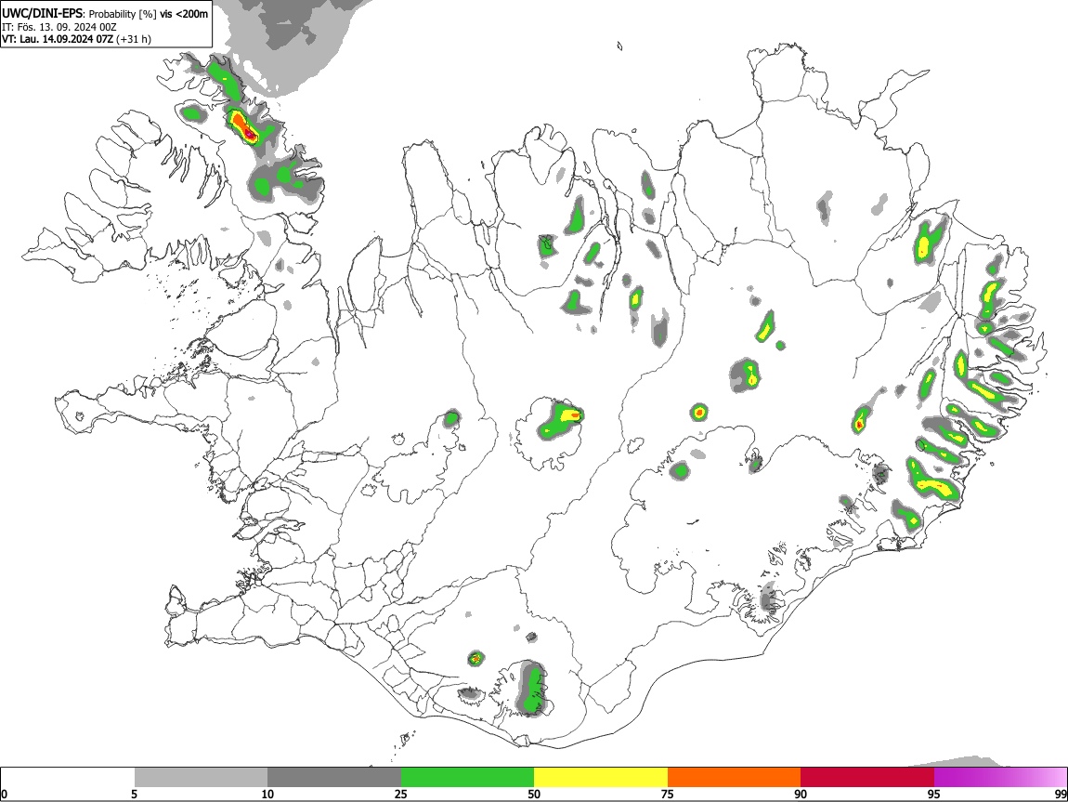Click the (+31 h) forecast offset text

(x=134, y=39)
